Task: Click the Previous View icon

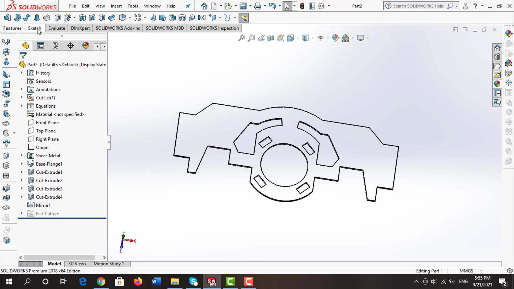Action: (261, 38)
